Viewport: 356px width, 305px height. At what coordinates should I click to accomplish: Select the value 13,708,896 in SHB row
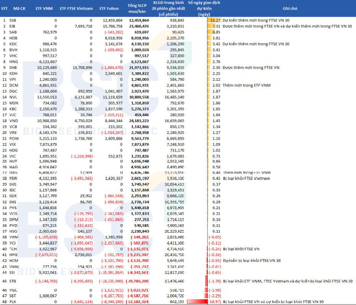(x=82, y=68)
